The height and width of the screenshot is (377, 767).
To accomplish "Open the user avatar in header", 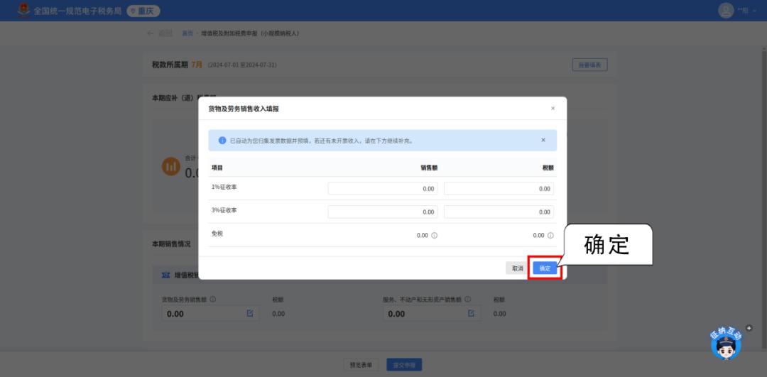I will (x=726, y=10).
